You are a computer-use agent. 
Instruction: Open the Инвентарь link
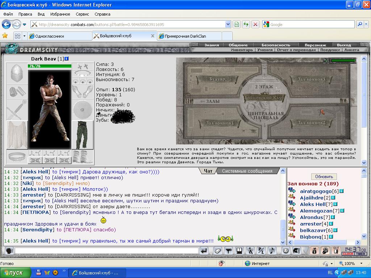[242, 50]
